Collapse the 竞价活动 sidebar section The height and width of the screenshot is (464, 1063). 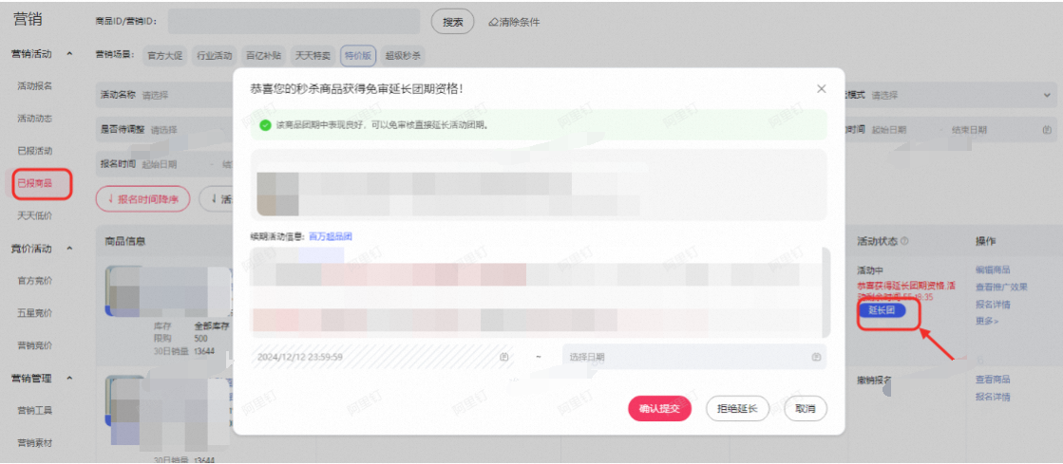pos(69,249)
